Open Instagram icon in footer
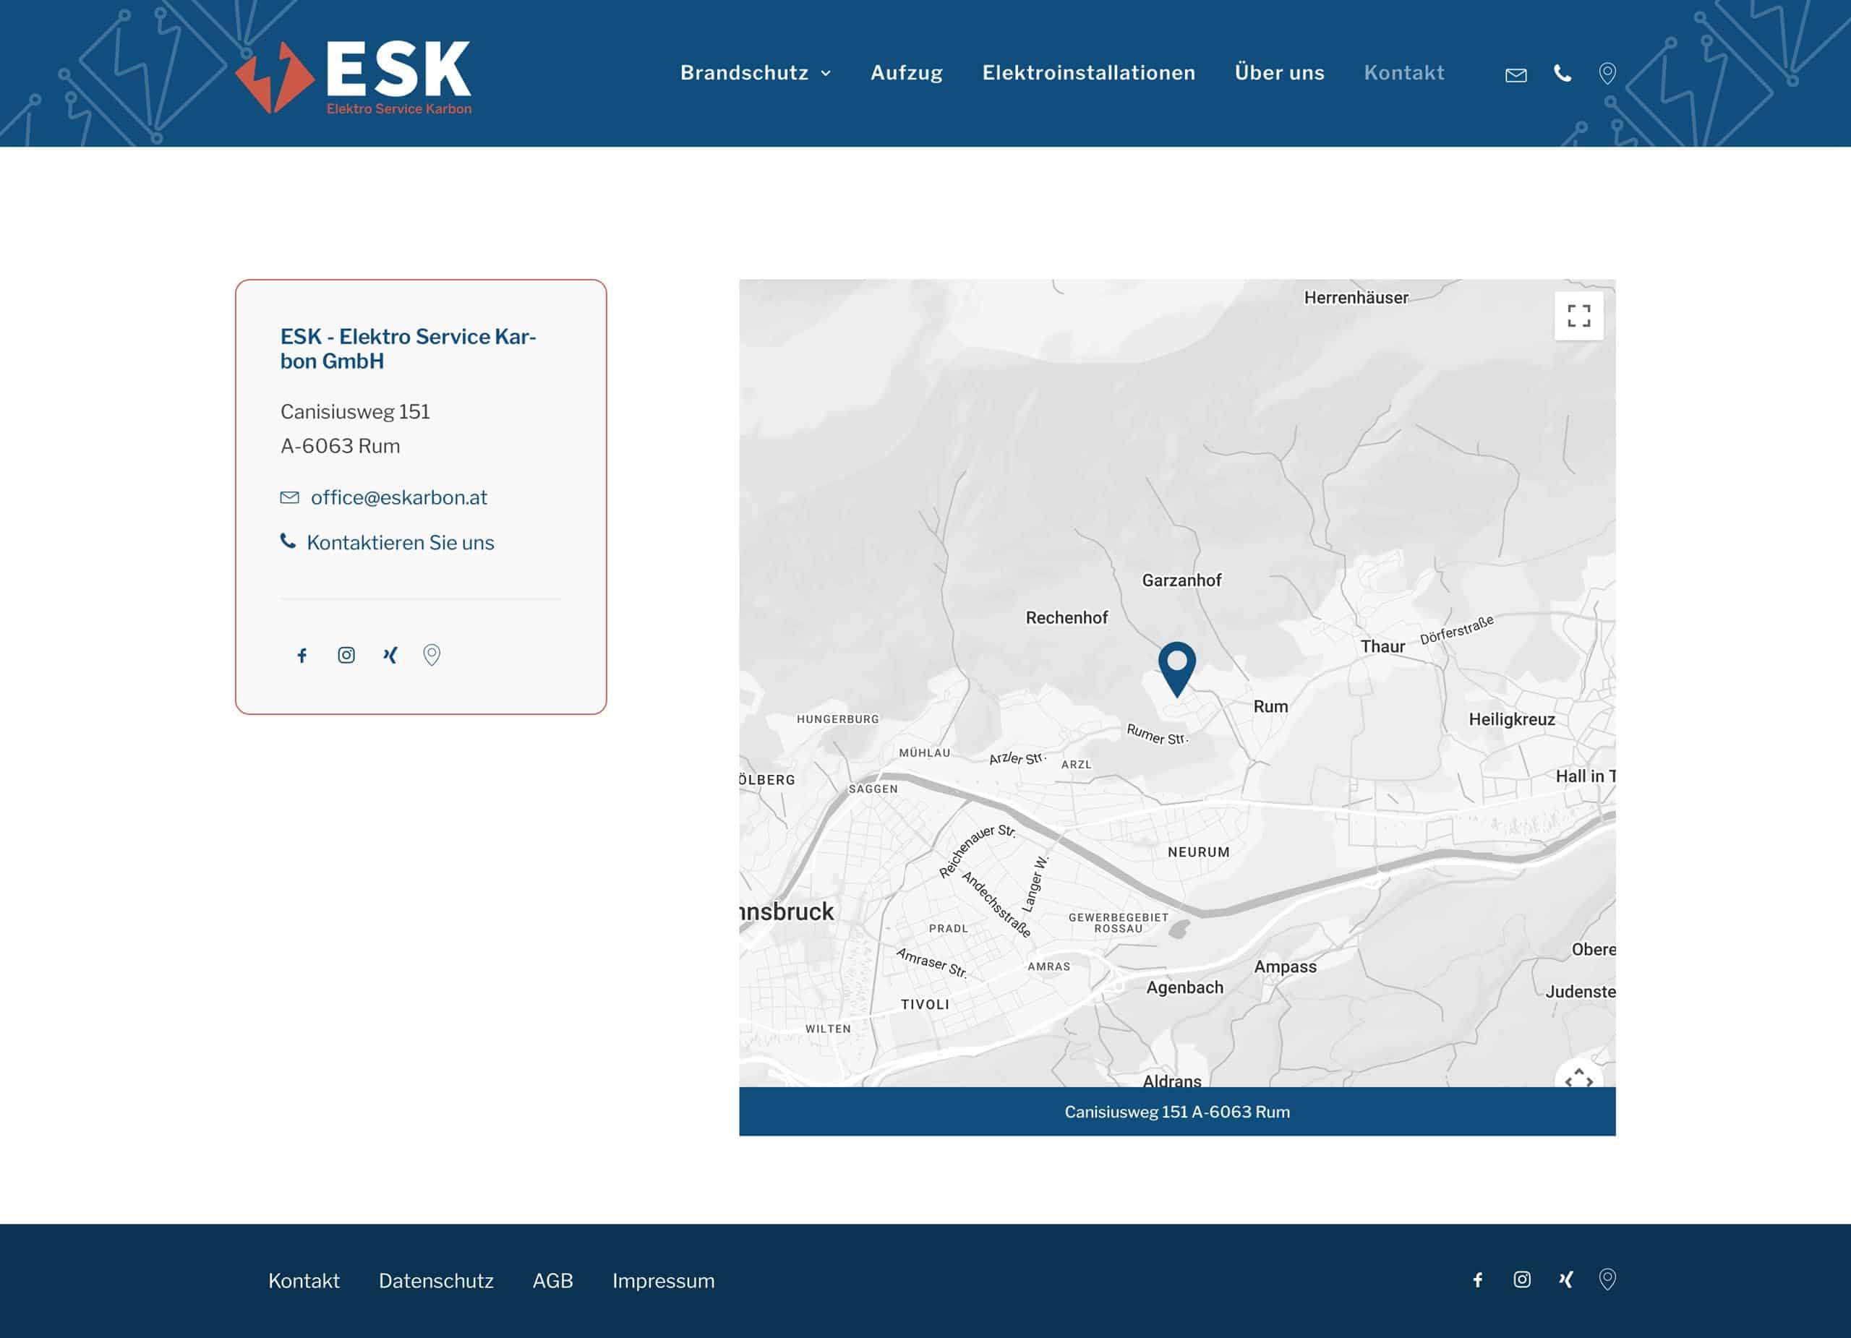Viewport: 1851px width, 1338px height. click(1522, 1279)
